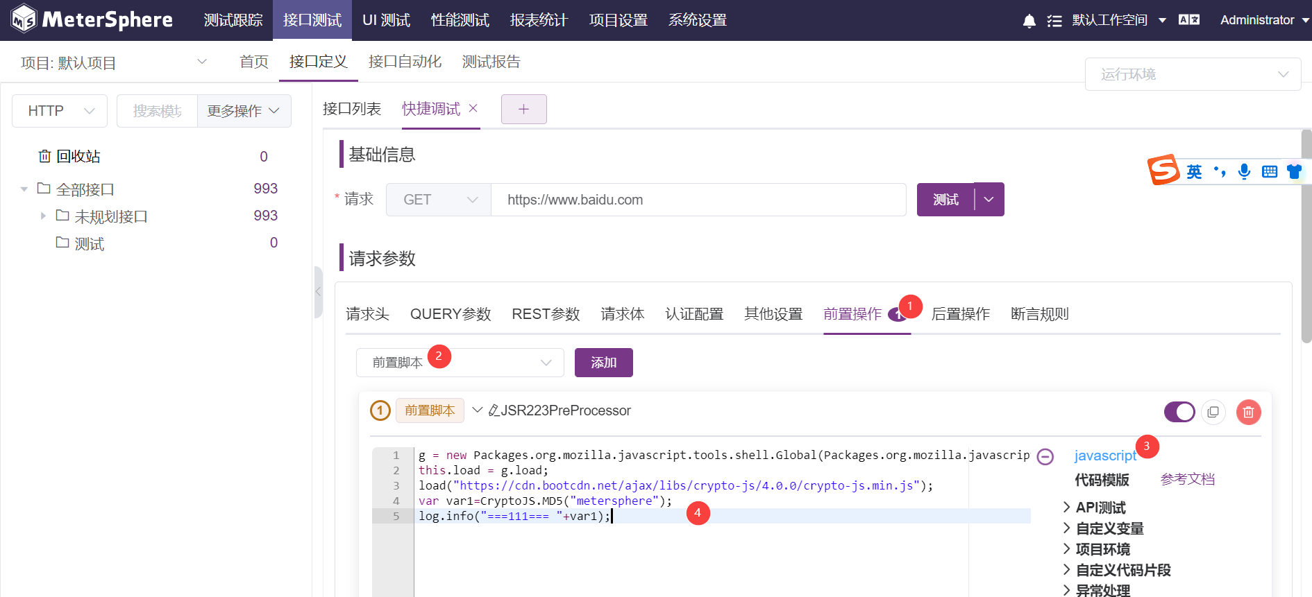Open the 默认工作空间 dropdown
The width and height of the screenshot is (1312, 597).
coord(1119,20)
